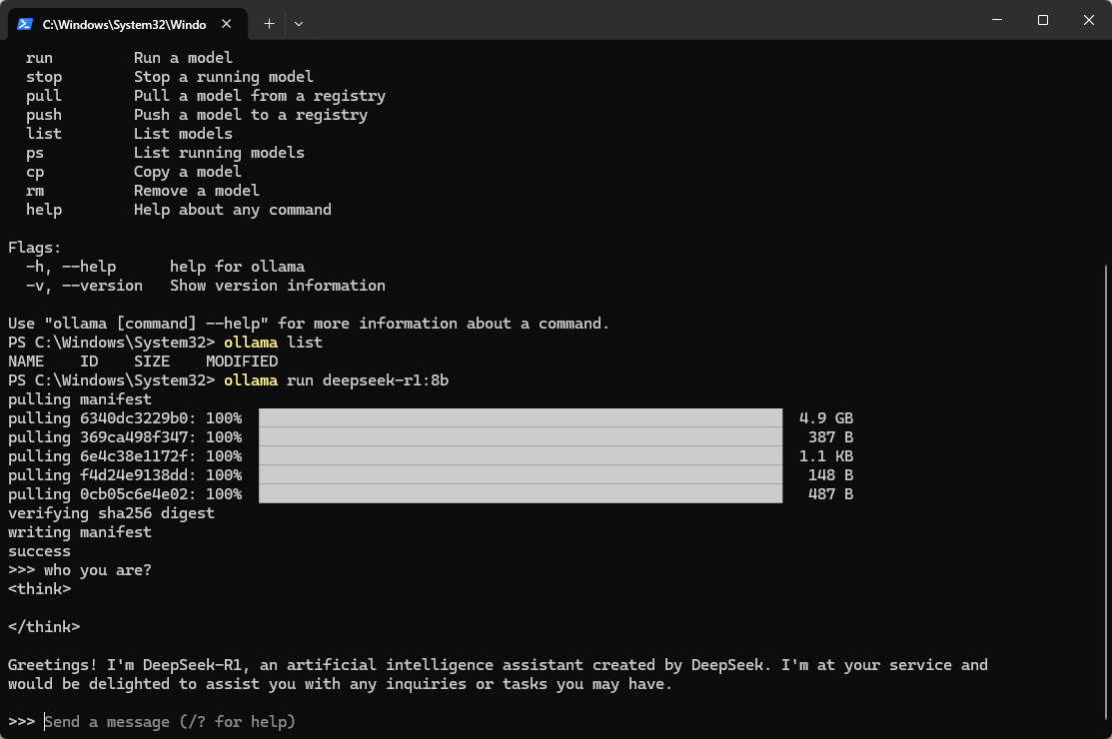This screenshot has height=739, width=1112.
Task: Click the 'list' command in help list
Action: 44,134
